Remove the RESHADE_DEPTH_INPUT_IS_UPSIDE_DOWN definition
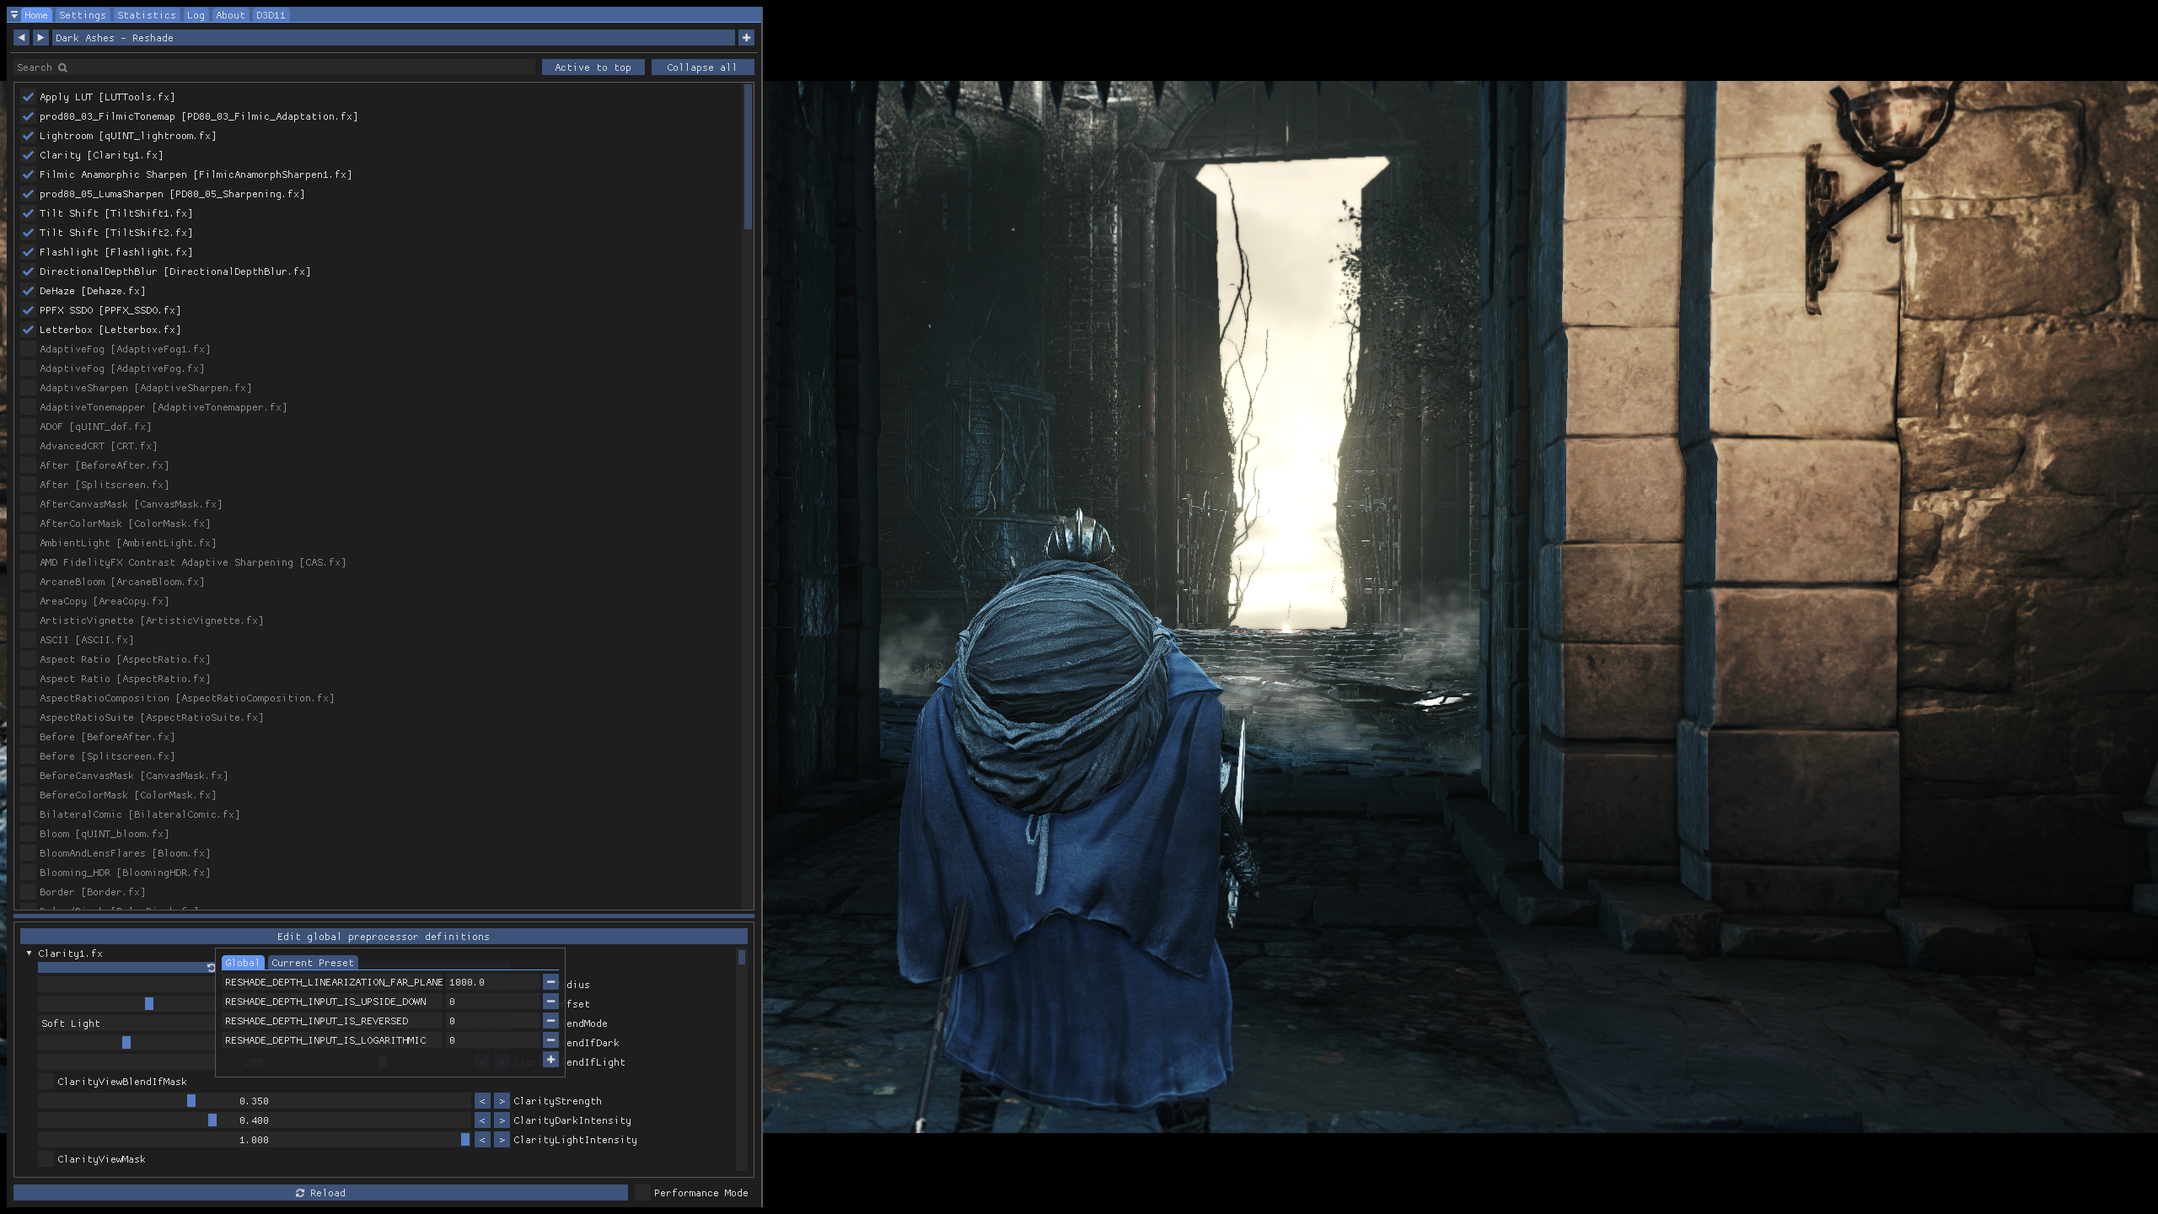The width and height of the screenshot is (2158, 1214). pyautogui.click(x=550, y=1002)
